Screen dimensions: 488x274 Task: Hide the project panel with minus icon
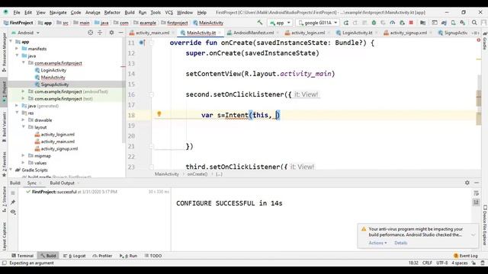pyautogui.click(x=120, y=32)
